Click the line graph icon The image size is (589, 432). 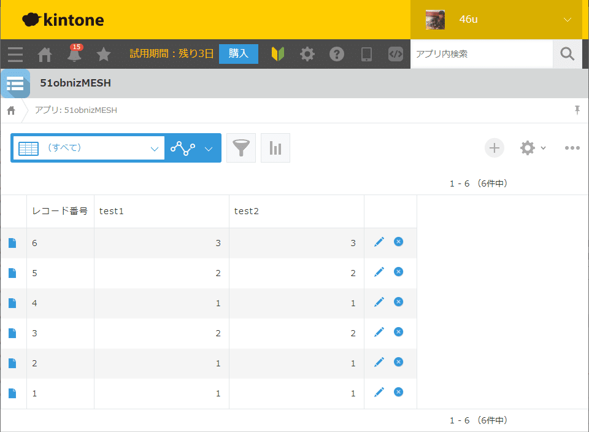click(x=183, y=148)
